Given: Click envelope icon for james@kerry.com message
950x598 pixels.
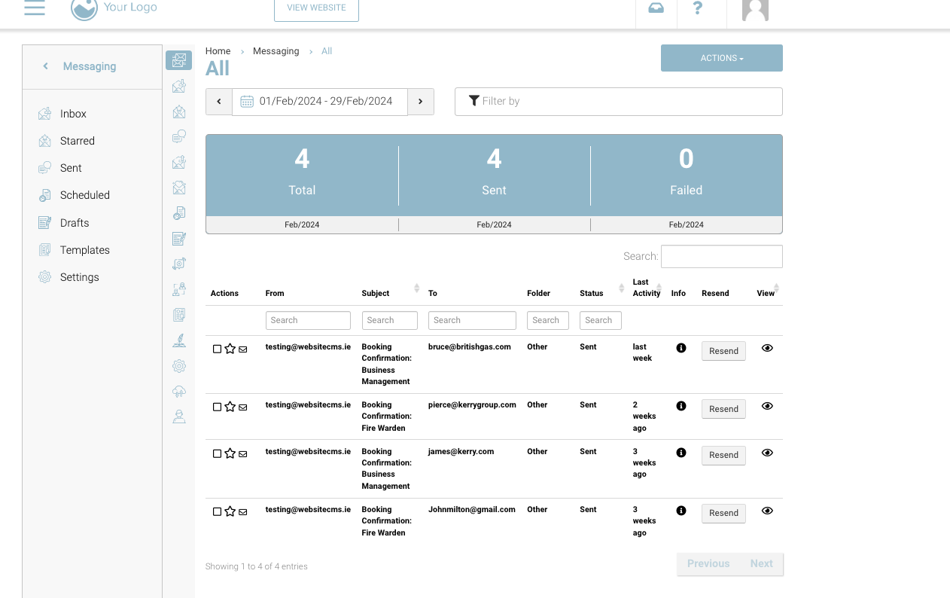Looking at the screenshot, I should 243,454.
